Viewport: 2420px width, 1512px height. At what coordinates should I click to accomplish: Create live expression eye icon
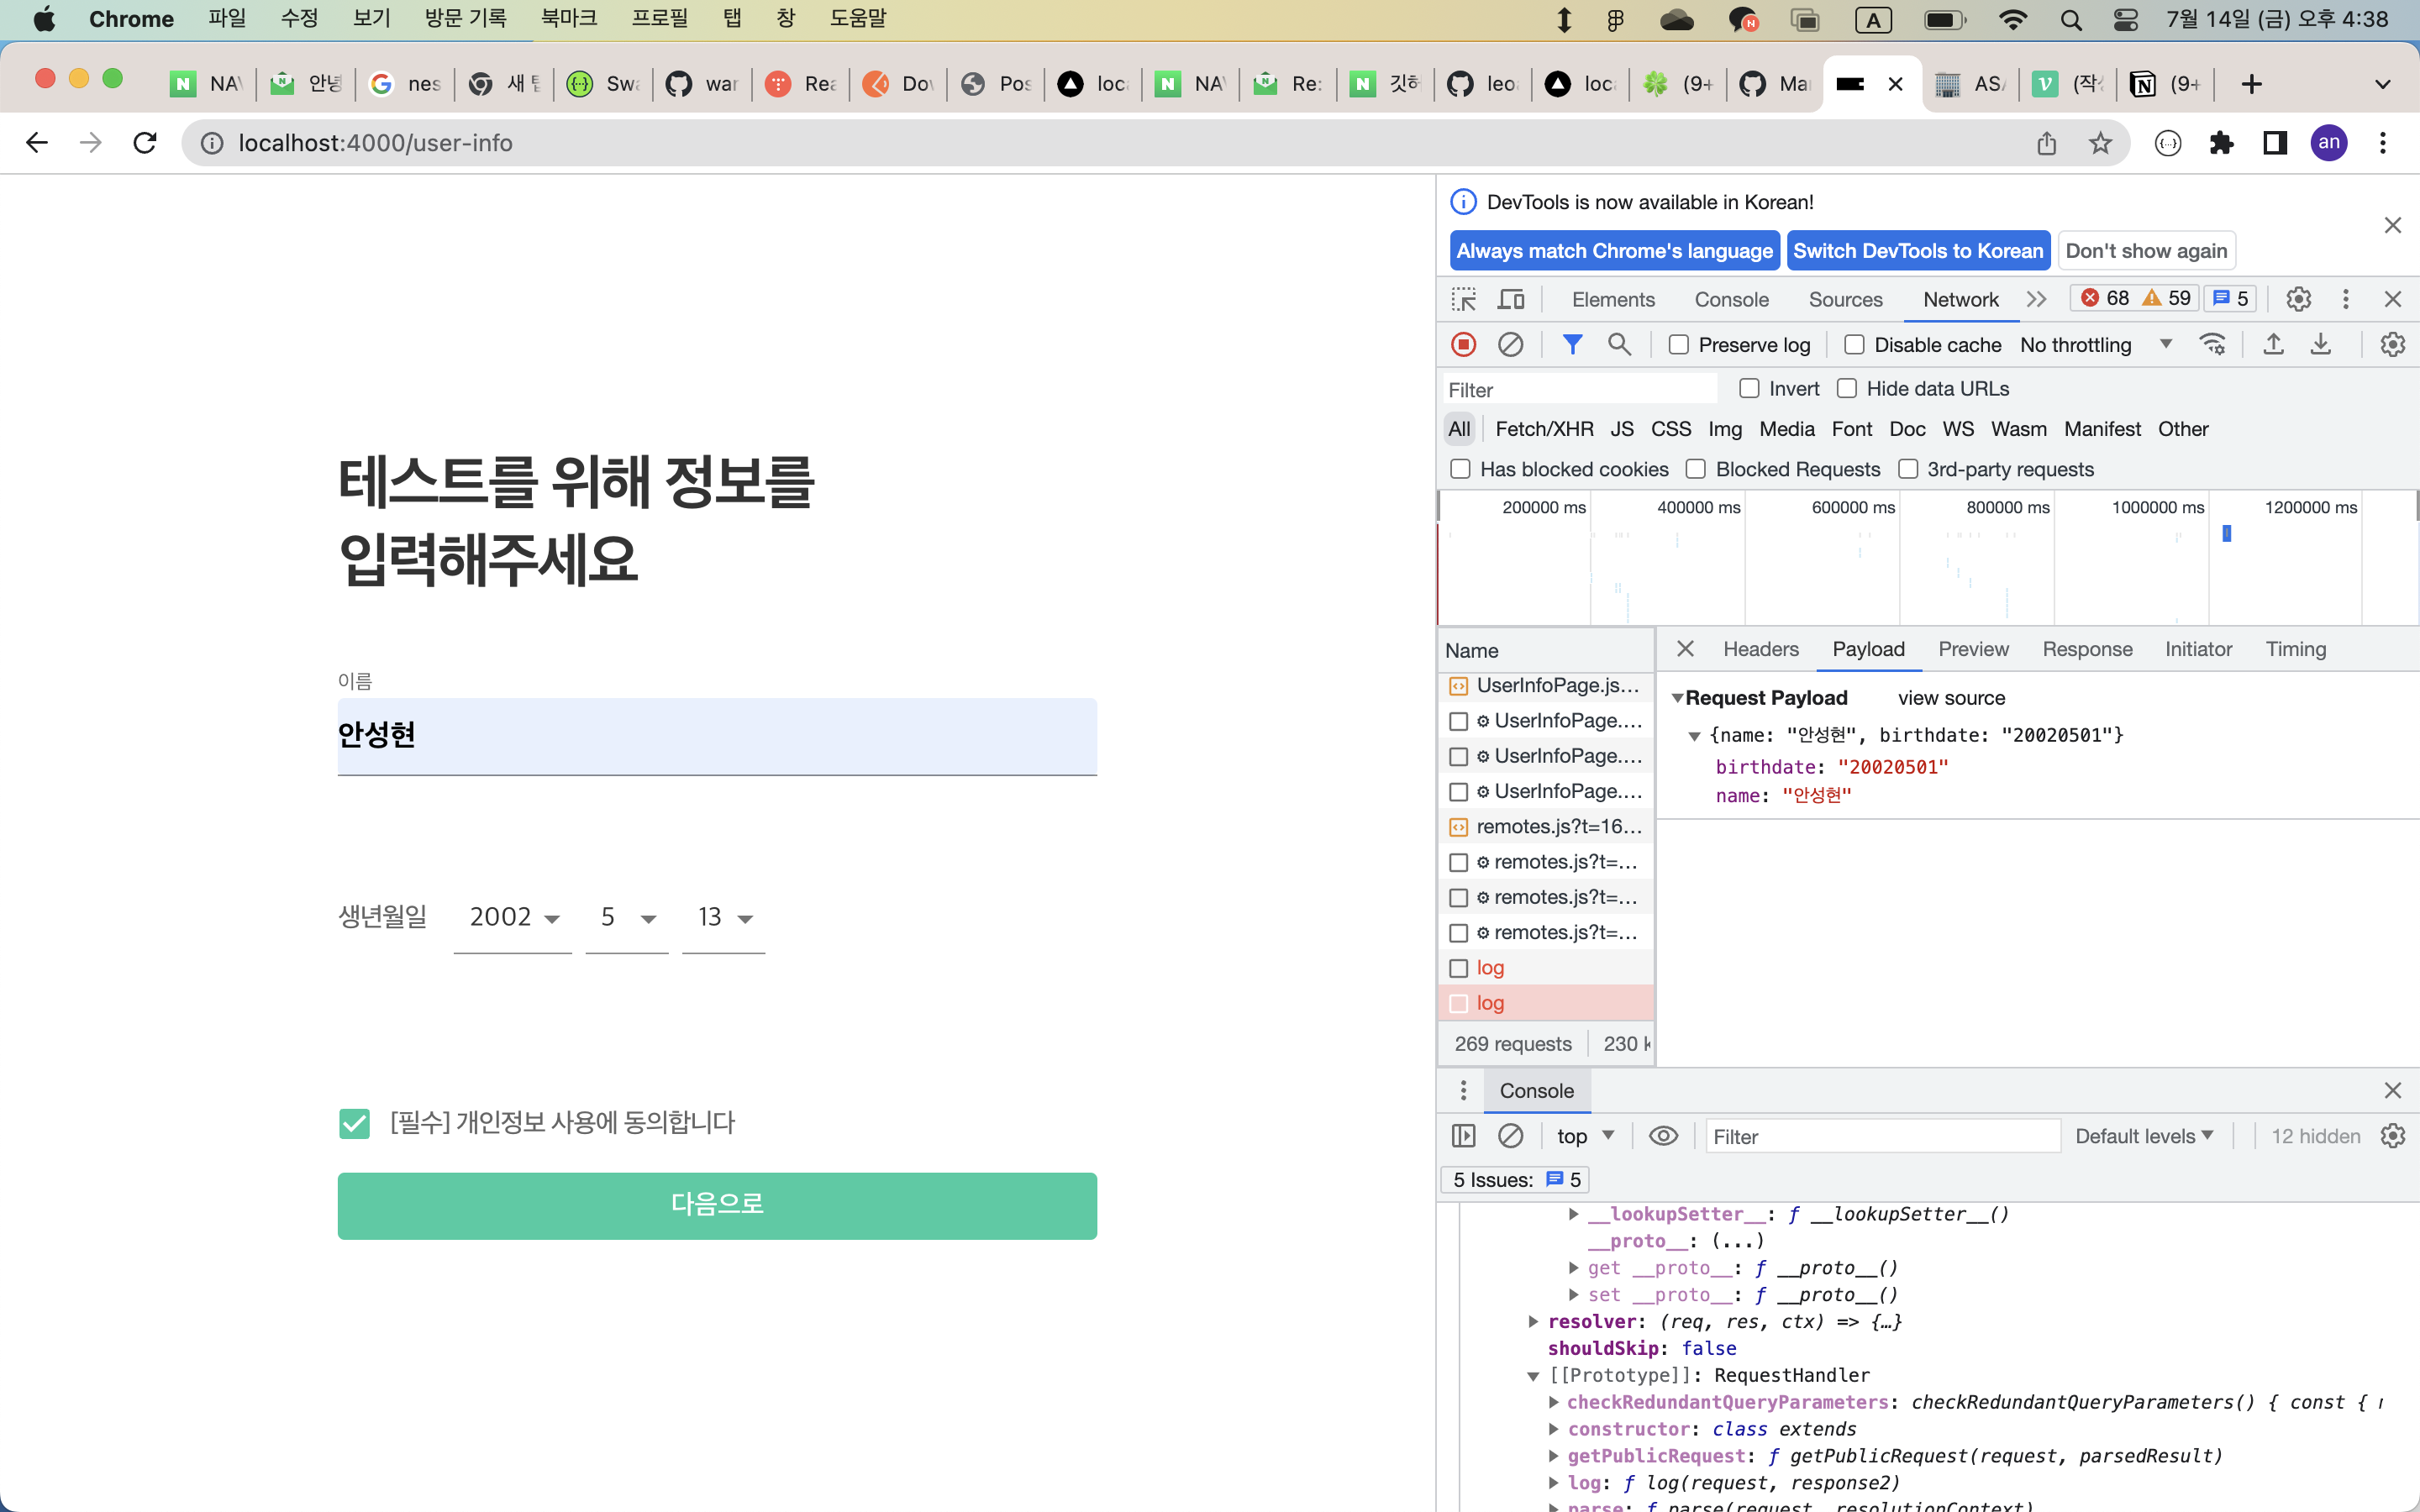(x=1663, y=1136)
